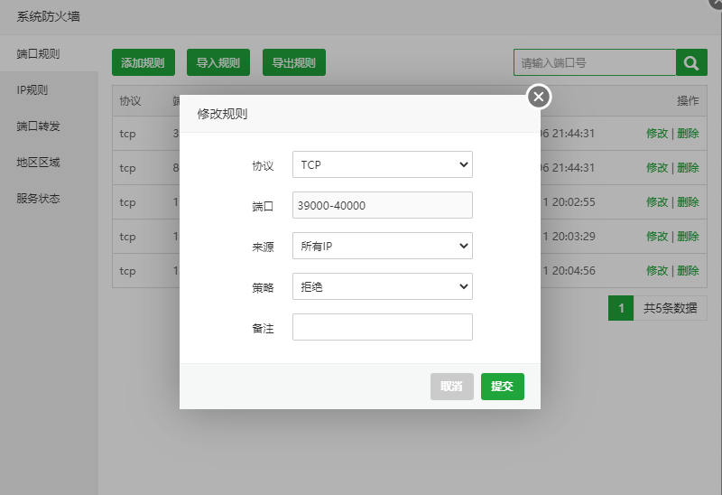This screenshot has width=722, height=495.
Task: Click the 20:03:29 timestamp cell
Action: (x=569, y=237)
